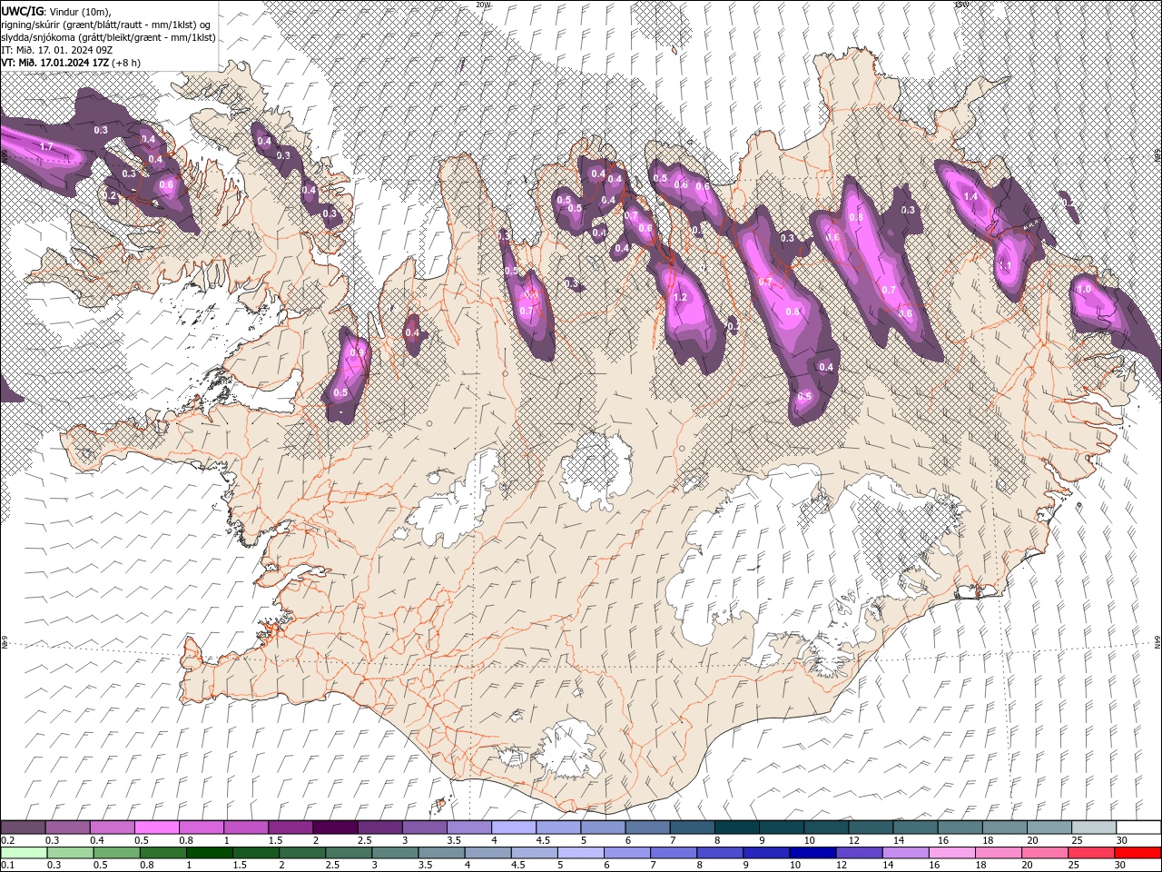Click the '64N' latitude label on right edge

point(1157,643)
